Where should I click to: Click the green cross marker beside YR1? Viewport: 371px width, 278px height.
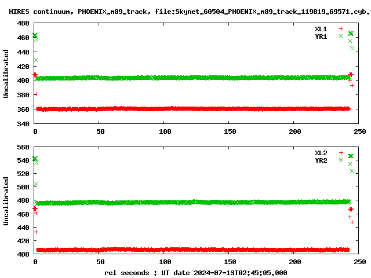341,36
